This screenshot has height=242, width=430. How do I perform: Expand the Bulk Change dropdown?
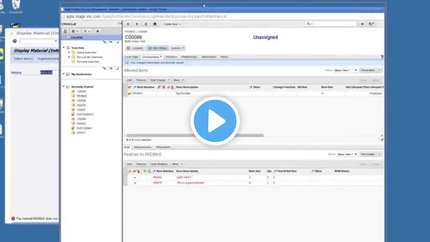pos(160,80)
